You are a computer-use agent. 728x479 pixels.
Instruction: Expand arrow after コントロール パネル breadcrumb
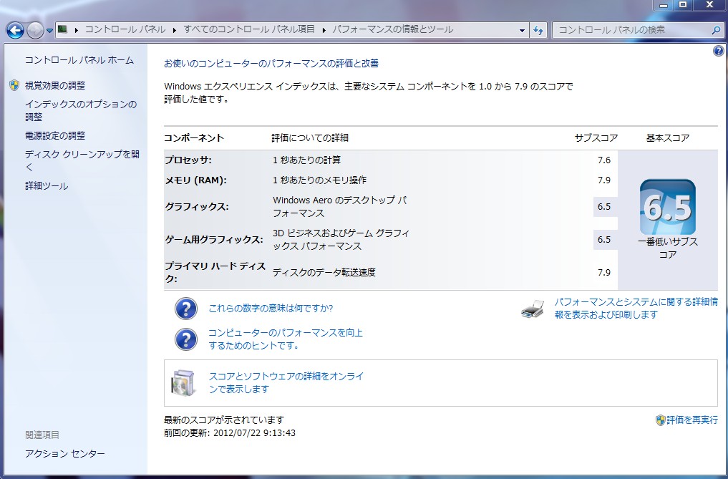[x=174, y=30]
